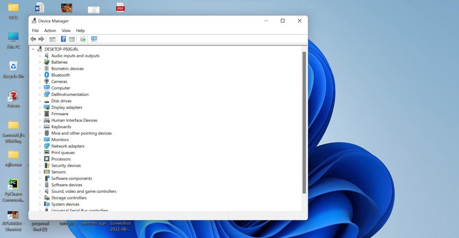Select the proposal final (2) desktop file
This screenshot has height=238, width=459.
coord(40,226)
